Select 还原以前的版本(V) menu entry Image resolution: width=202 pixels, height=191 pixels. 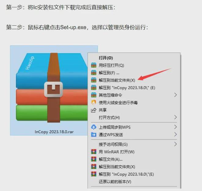pos(134,182)
